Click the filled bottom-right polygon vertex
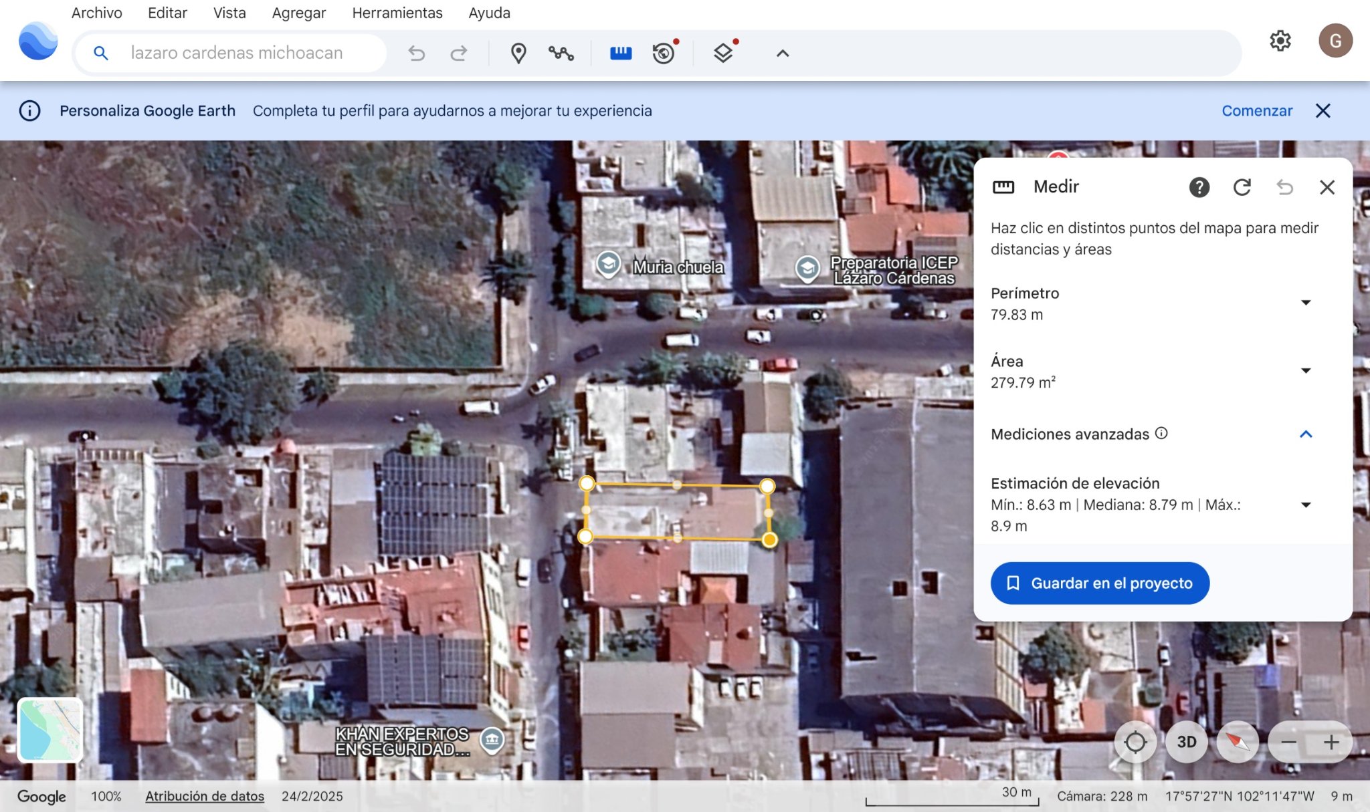Viewport: 1370px width, 812px height. [x=769, y=539]
